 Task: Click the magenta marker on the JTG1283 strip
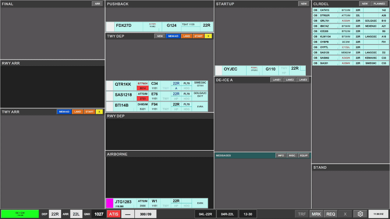109,203
